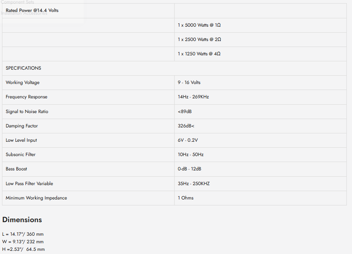This screenshot has width=352, height=254.
Task: Click the faded Component Sets menu item
Action: (17, 2)
